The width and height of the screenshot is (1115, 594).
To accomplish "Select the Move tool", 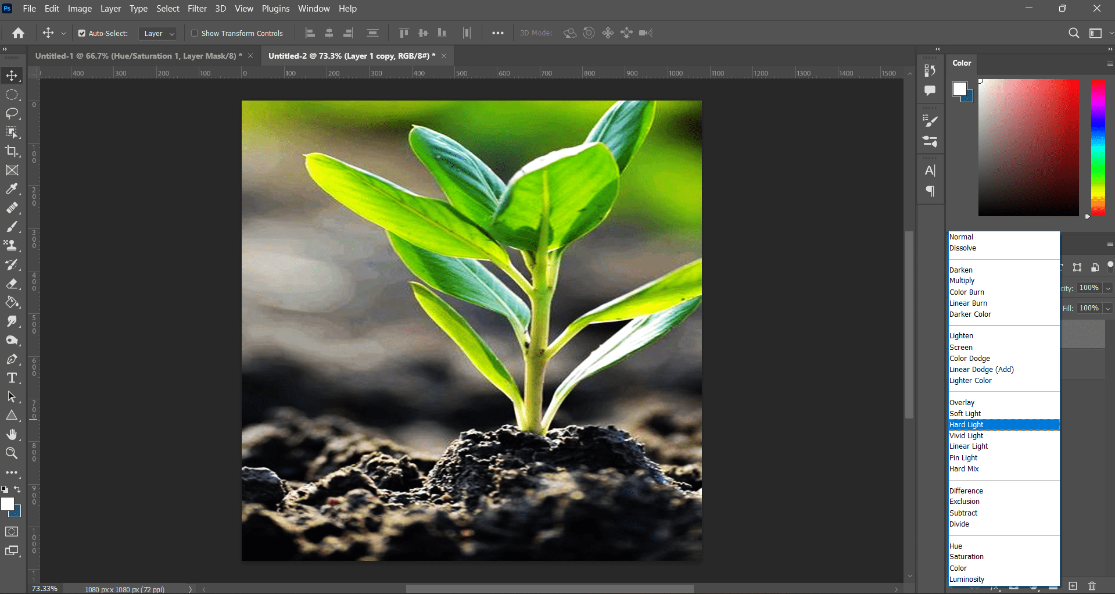I will coord(12,75).
